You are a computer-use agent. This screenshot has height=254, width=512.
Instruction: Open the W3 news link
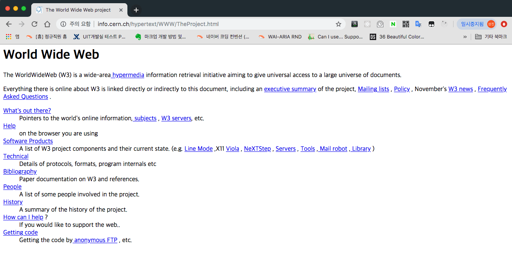click(x=461, y=89)
